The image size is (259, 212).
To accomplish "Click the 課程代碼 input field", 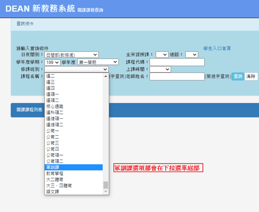I will (x=177, y=62).
